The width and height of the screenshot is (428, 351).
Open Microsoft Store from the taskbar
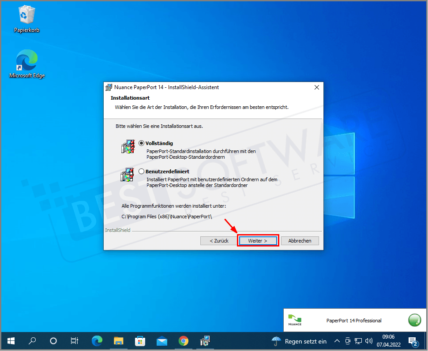(x=140, y=341)
